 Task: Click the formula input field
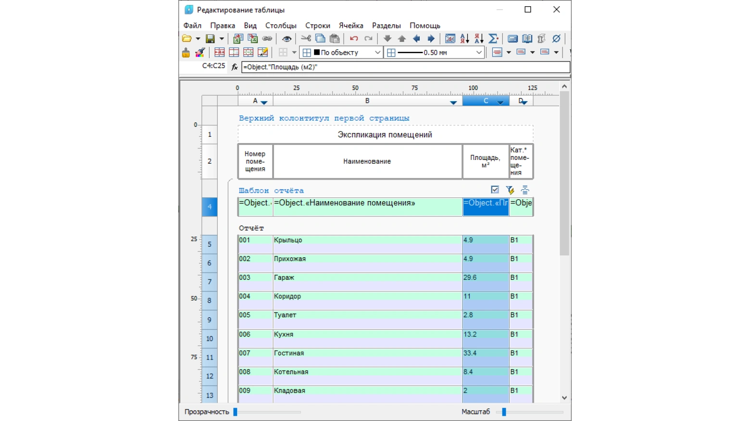pyautogui.click(x=405, y=67)
